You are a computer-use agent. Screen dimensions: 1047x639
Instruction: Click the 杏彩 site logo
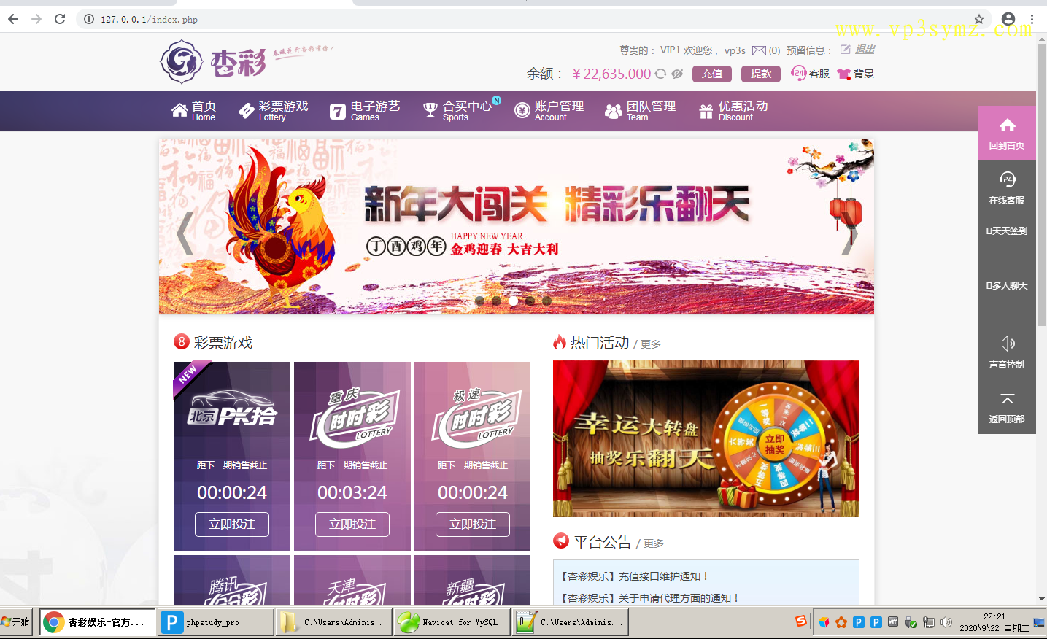pyautogui.click(x=213, y=62)
